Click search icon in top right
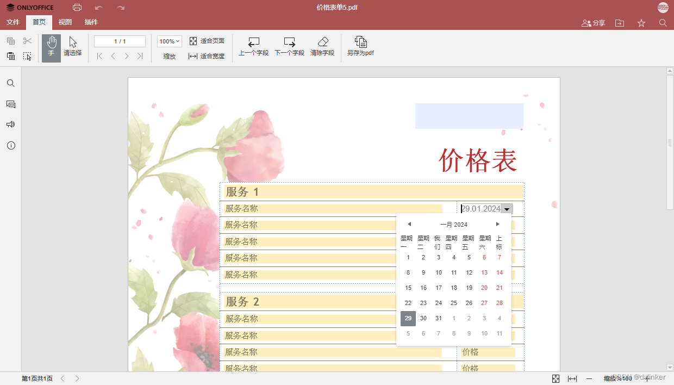The image size is (674, 385). click(x=663, y=23)
